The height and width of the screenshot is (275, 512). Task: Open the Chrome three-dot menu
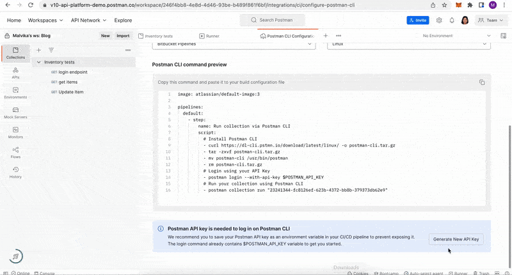pos(504,5)
